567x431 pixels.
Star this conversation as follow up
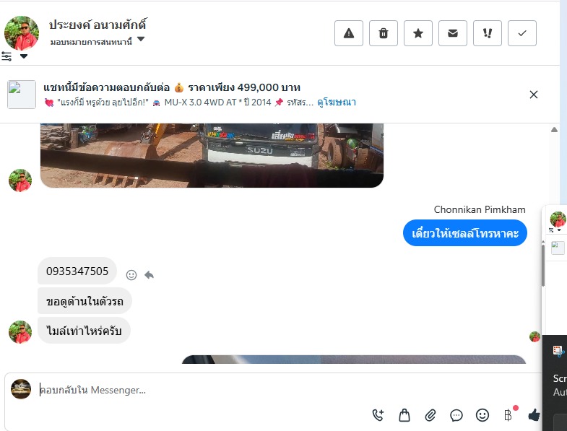418,33
